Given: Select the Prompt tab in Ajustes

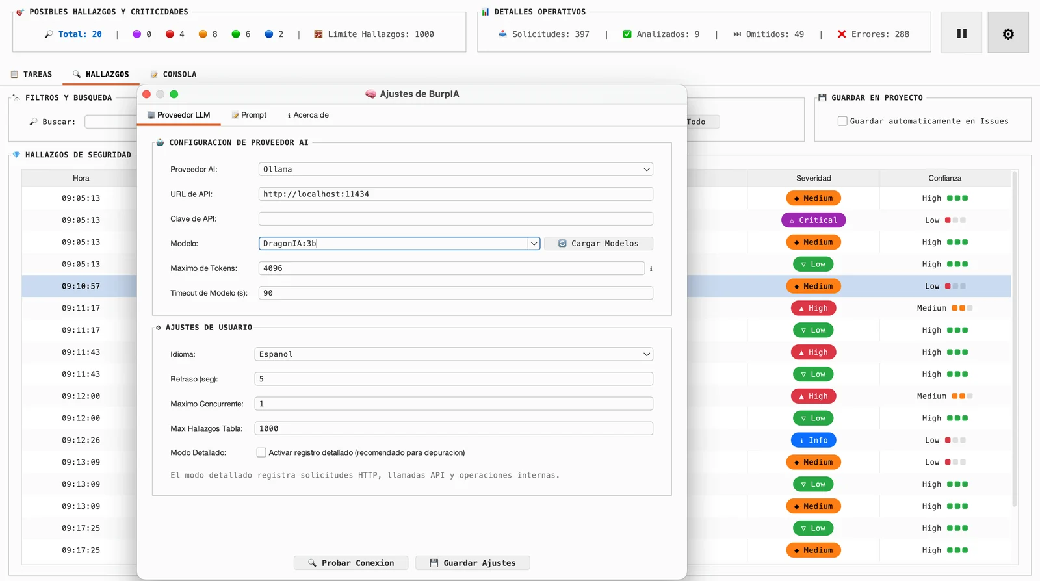Looking at the screenshot, I should (249, 115).
